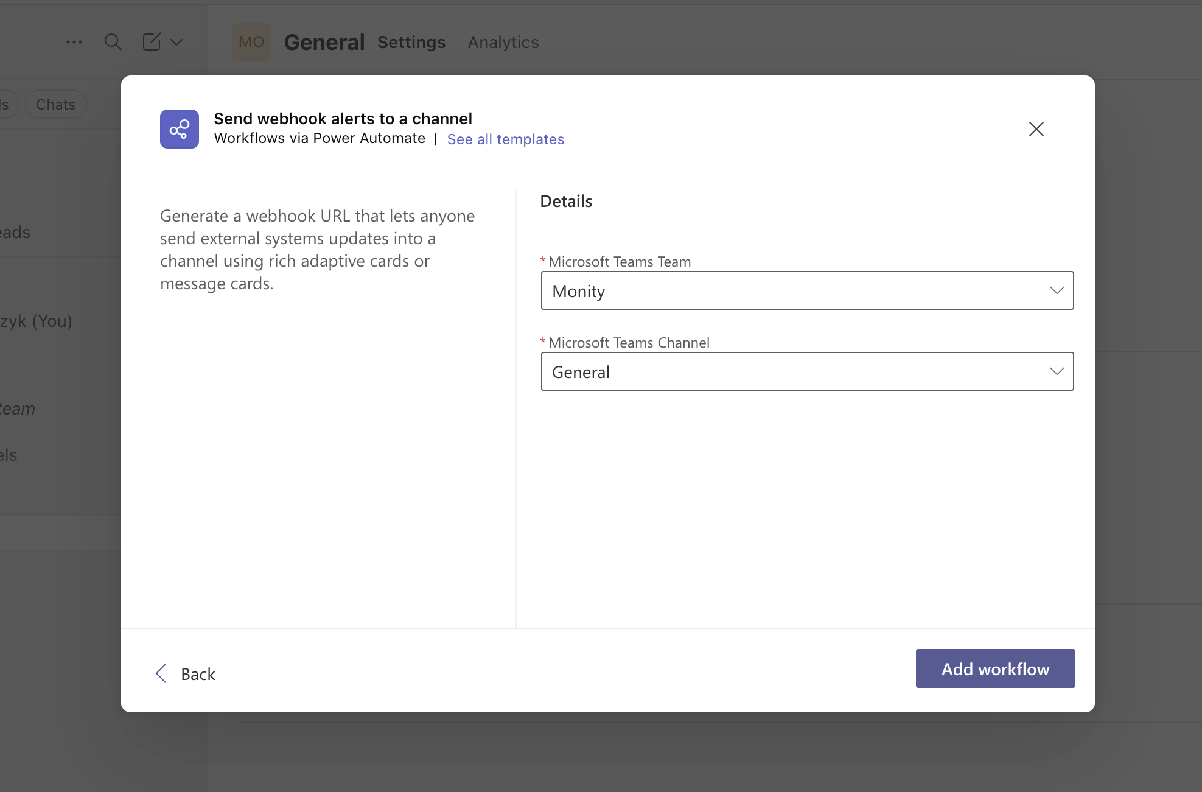Expand the channel selector showing General

click(x=1057, y=371)
